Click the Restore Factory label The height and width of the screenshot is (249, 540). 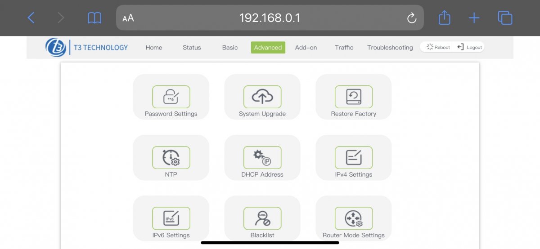click(x=354, y=114)
